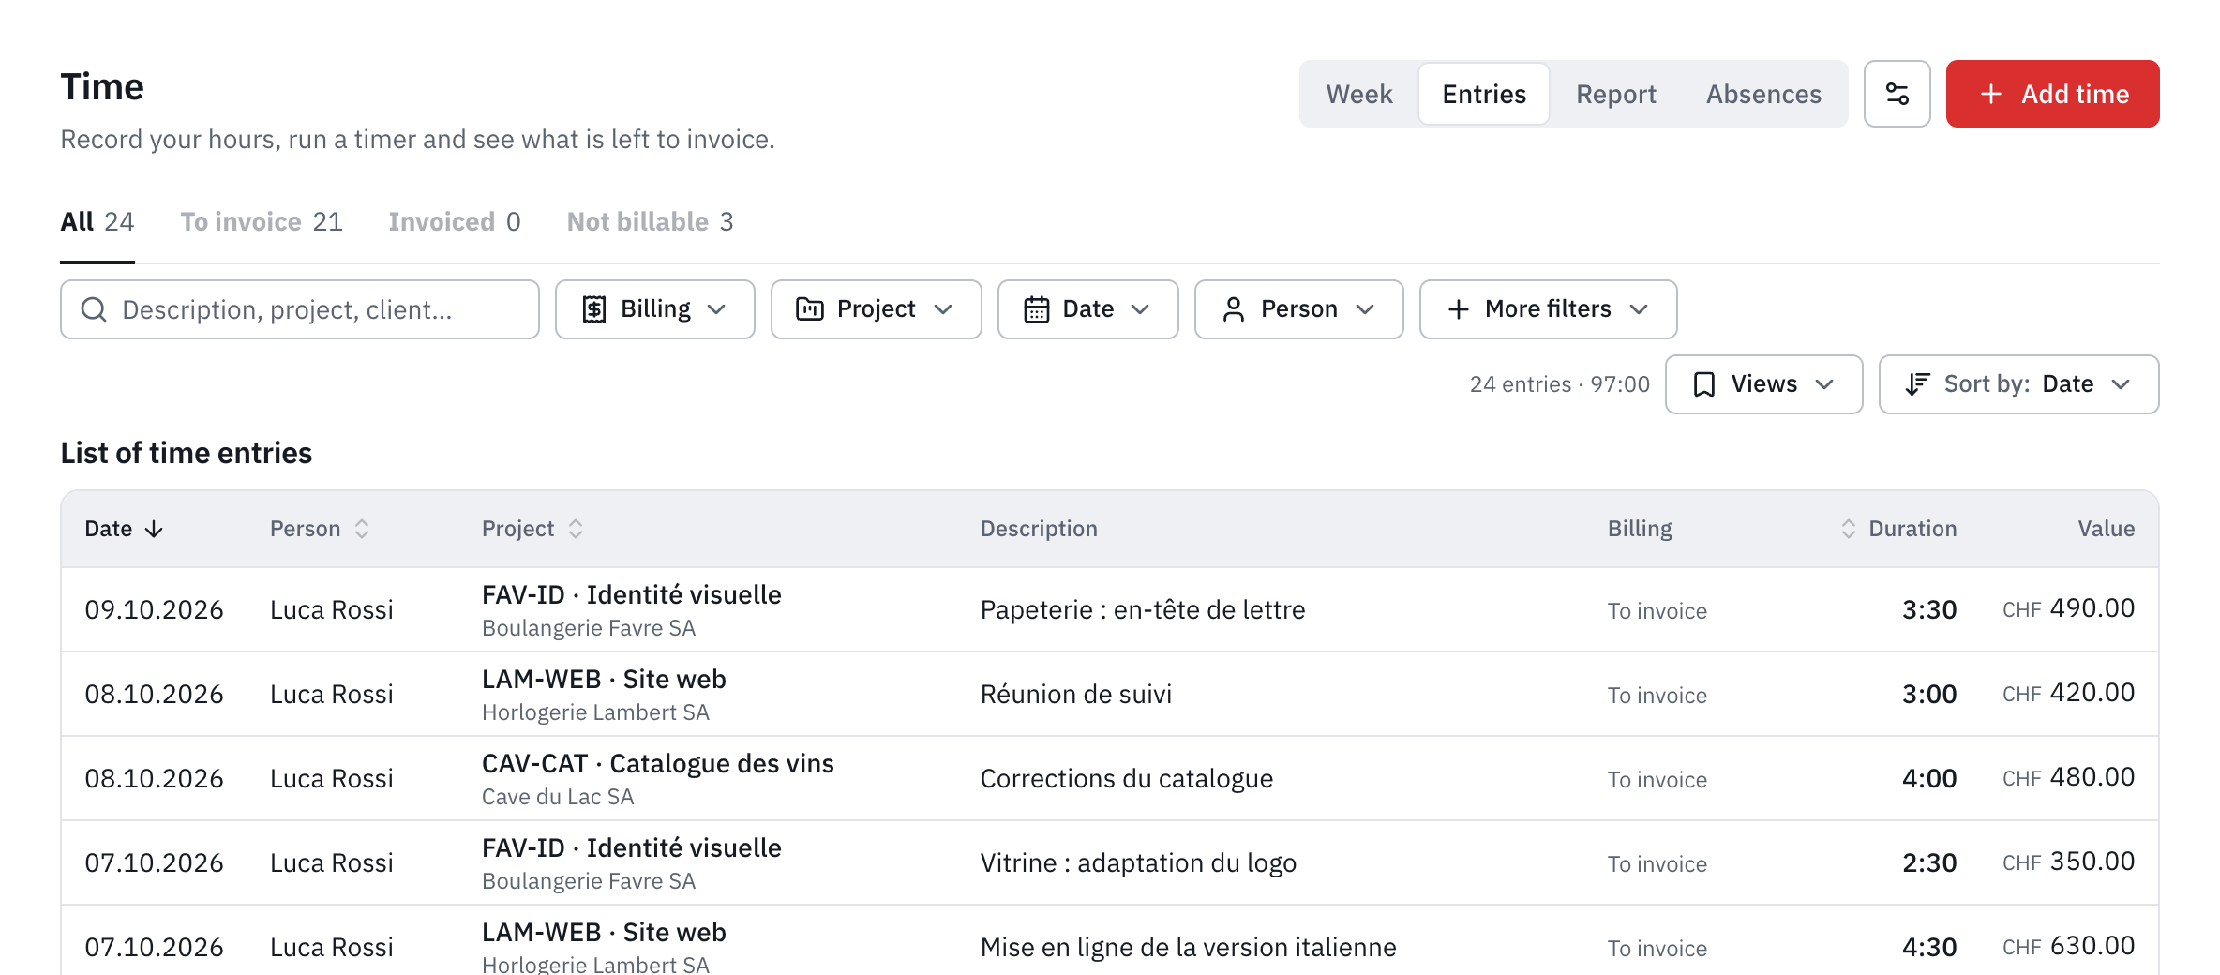Image resolution: width=2220 pixels, height=975 pixels.
Task: Click the search magnifier icon
Action: click(94, 309)
